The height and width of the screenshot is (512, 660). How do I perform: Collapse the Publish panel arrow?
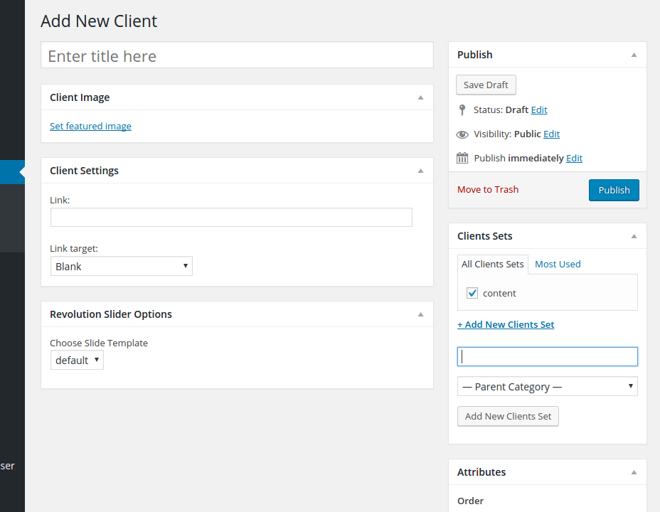[634, 55]
